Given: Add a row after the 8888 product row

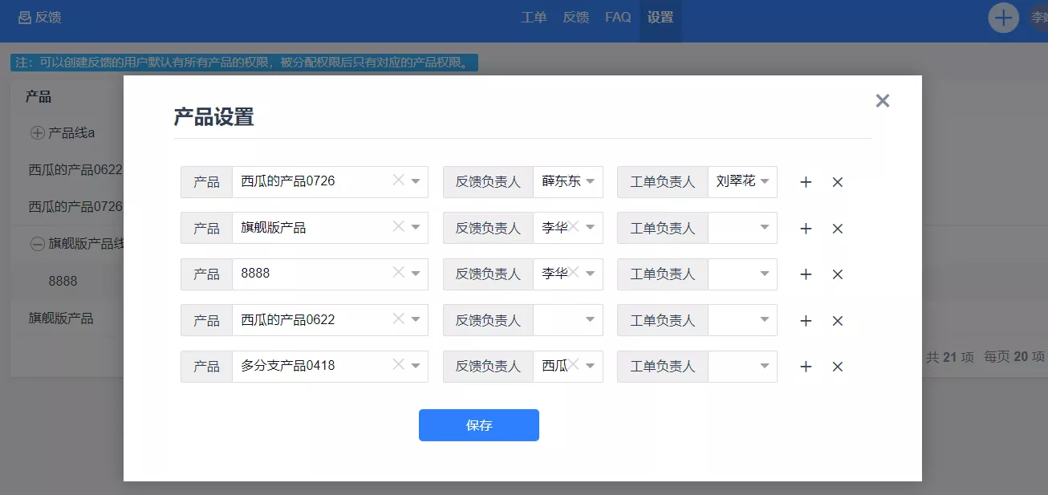Looking at the screenshot, I should point(806,274).
